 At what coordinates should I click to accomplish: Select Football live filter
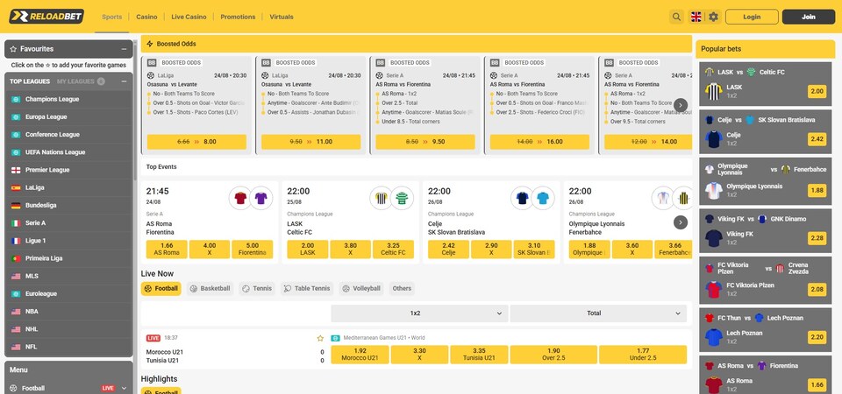coord(161,288)
